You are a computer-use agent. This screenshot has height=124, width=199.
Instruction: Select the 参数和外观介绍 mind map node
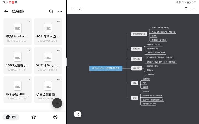click(x=139, y=34)
